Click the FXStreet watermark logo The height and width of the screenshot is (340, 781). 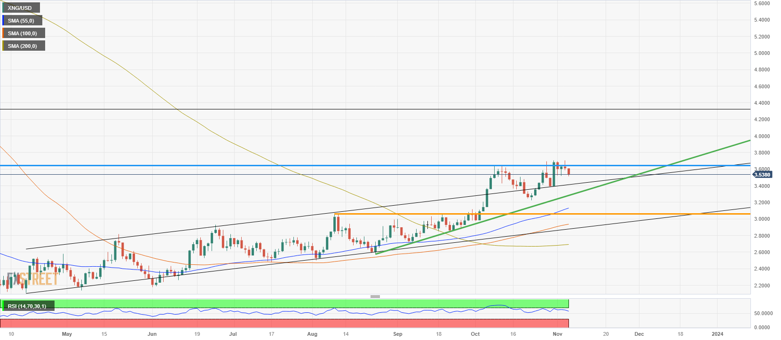pyautogui.click(x=32, y=279)
